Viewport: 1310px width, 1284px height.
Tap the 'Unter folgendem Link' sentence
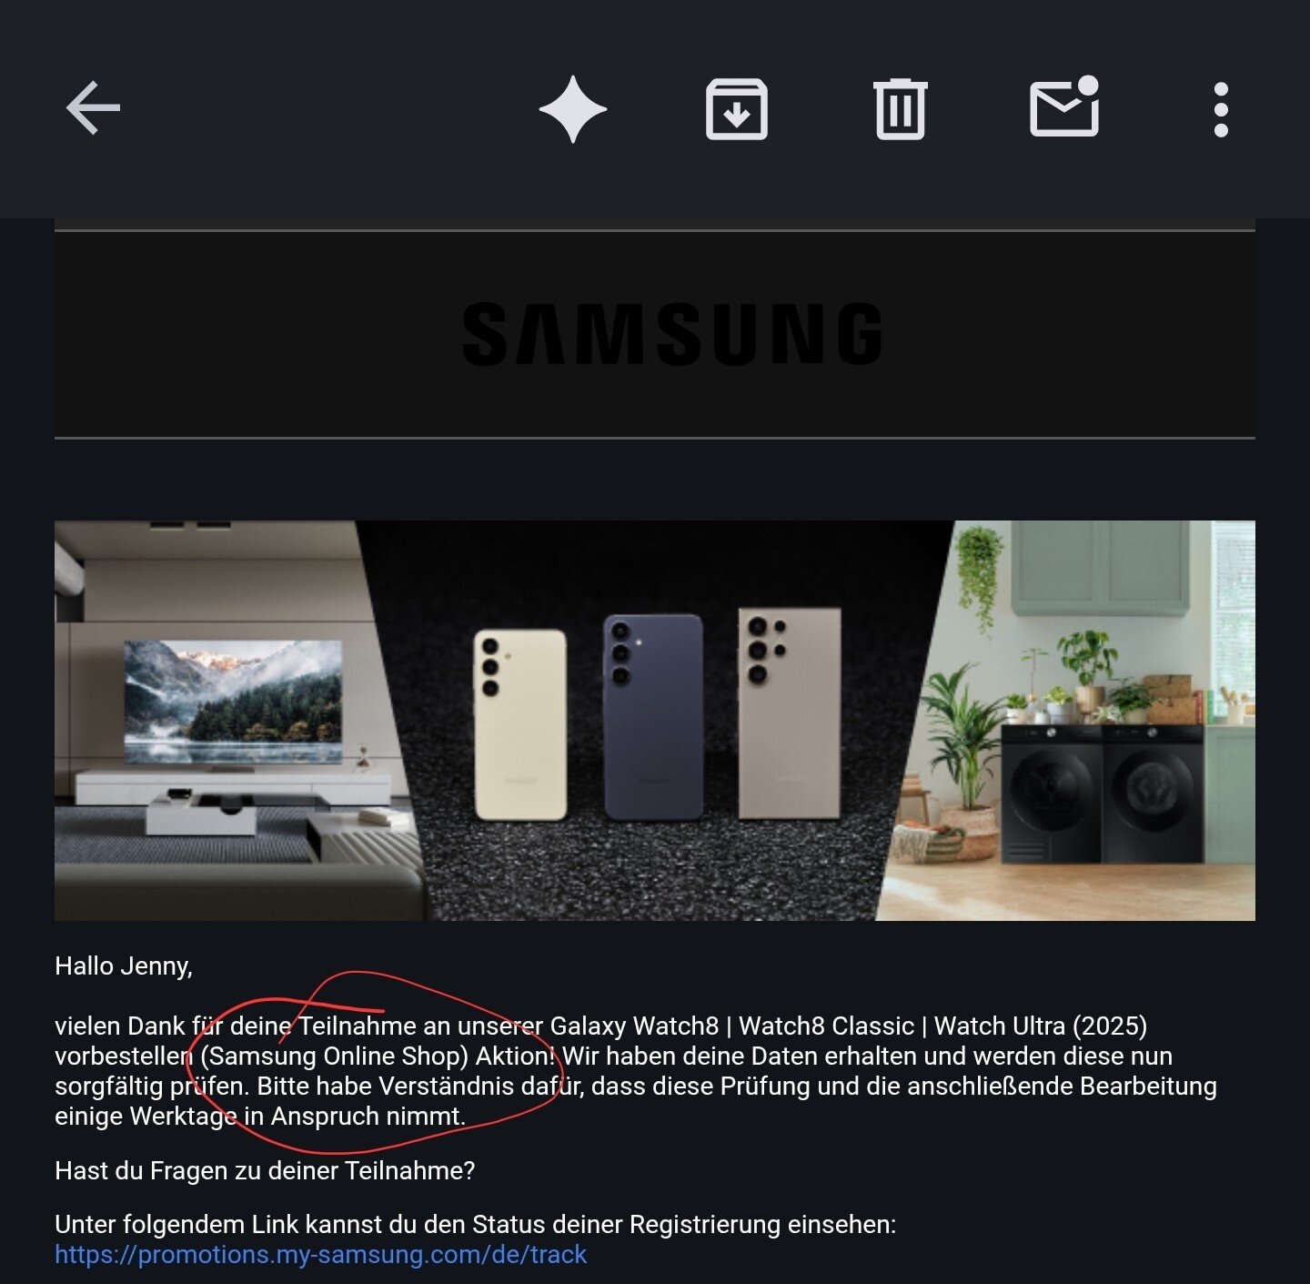point(475,1224)
